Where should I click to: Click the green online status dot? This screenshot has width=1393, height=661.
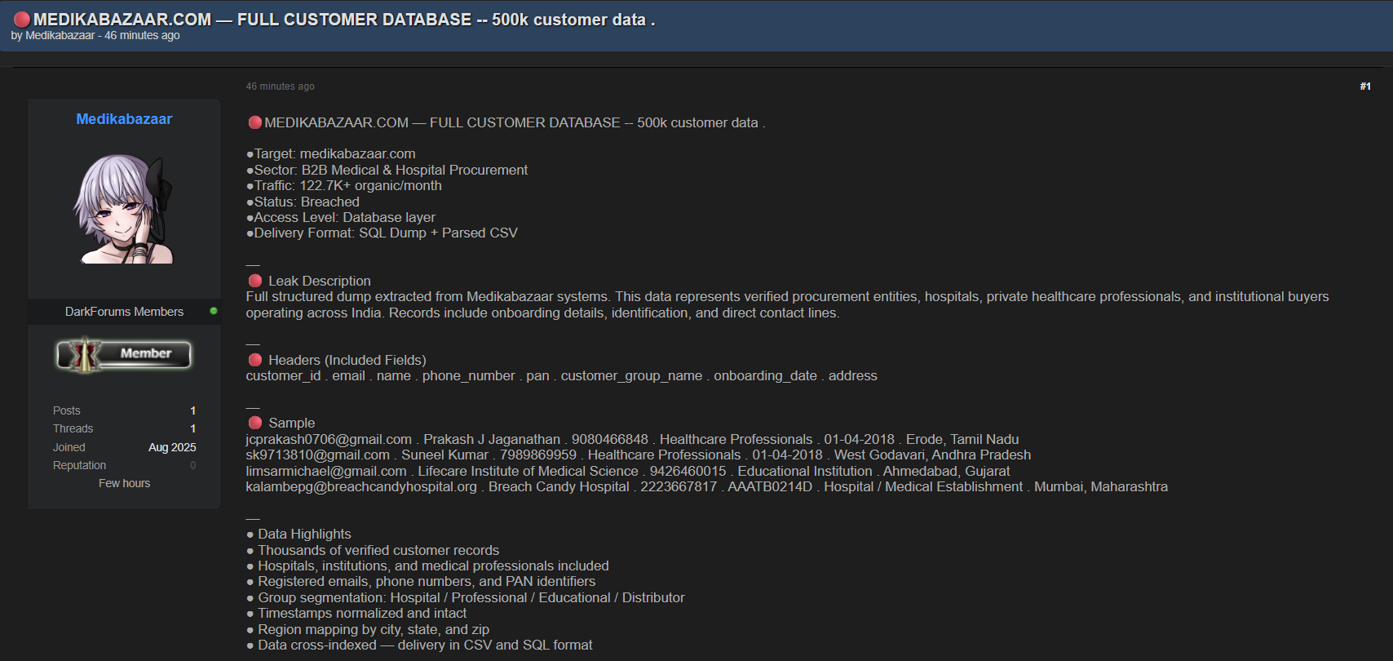214,311
